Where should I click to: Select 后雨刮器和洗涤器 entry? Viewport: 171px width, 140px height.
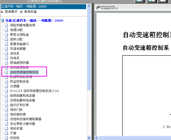22,100
